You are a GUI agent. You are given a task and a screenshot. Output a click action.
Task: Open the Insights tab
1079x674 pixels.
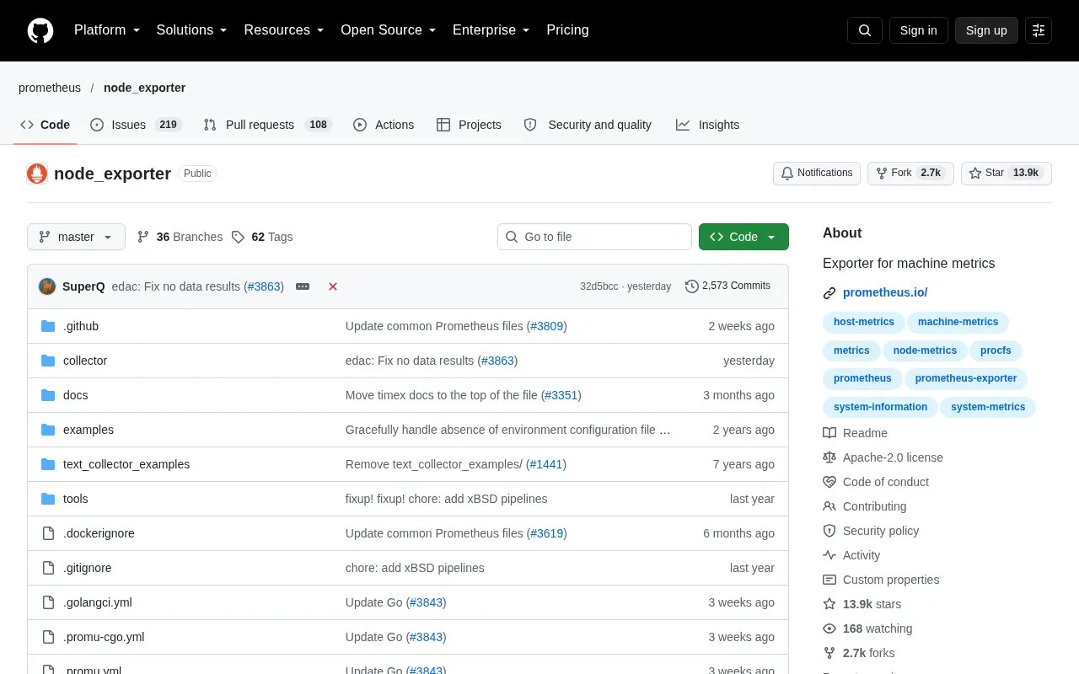[x=707, y=125]
